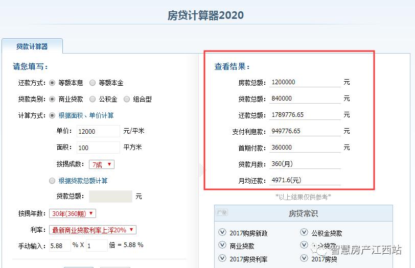
Task: Click the rate multiplier field showing 1
Action: point(97,246)
